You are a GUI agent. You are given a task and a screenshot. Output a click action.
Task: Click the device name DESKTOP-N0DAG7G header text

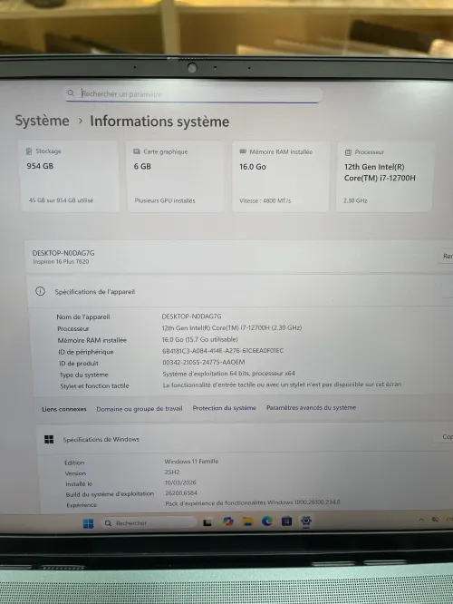(x=63, y=253)
